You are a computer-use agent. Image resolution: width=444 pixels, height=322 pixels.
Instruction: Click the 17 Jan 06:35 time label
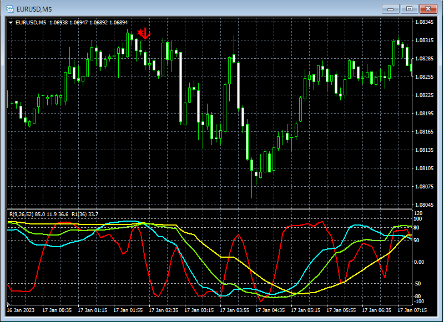(377, 310)
